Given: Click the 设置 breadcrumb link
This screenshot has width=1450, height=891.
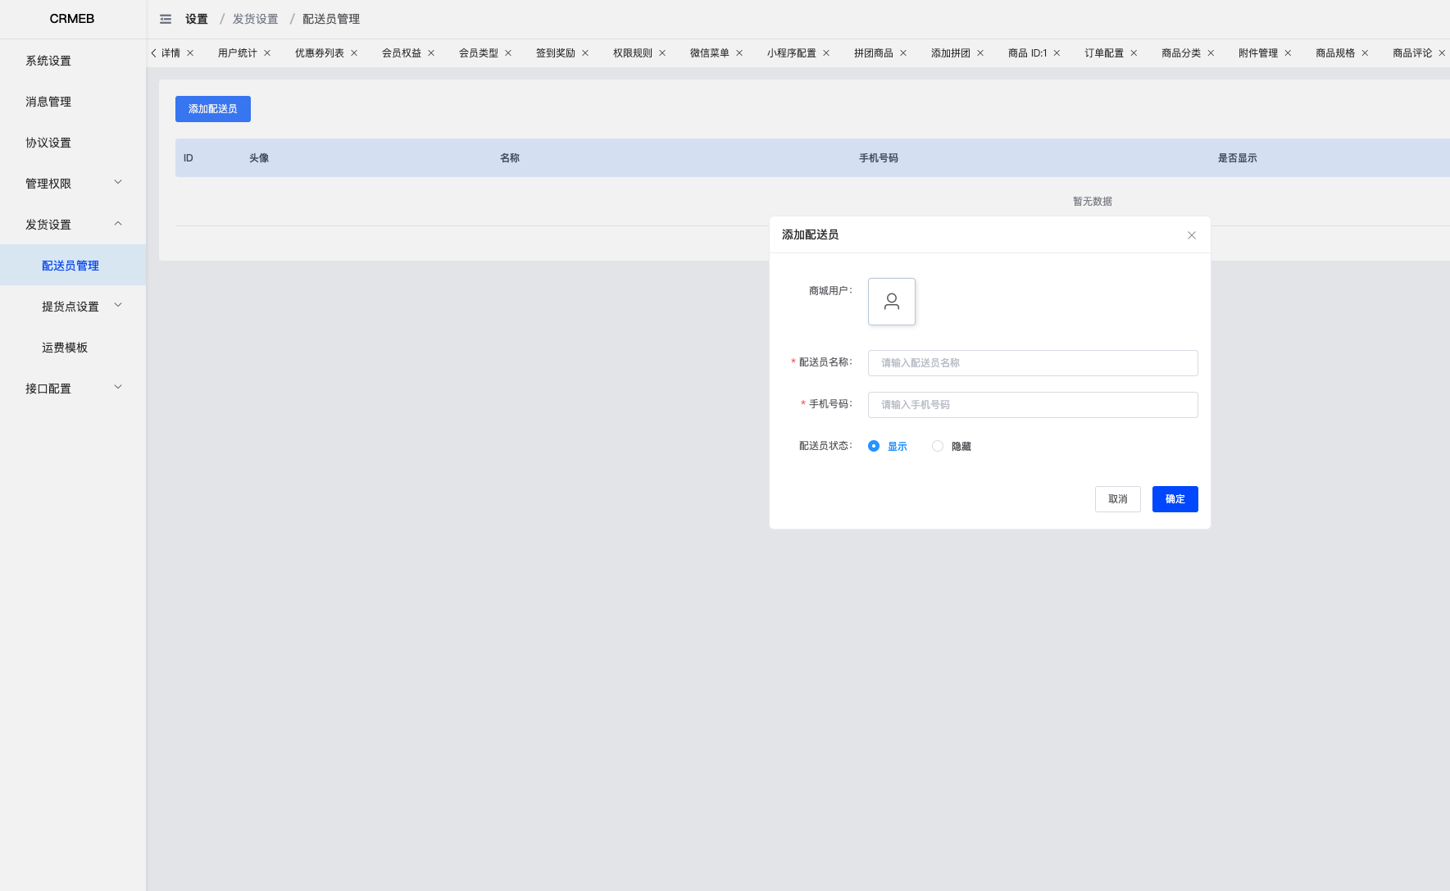Looking at the screenshot, I should pos(197,19).
